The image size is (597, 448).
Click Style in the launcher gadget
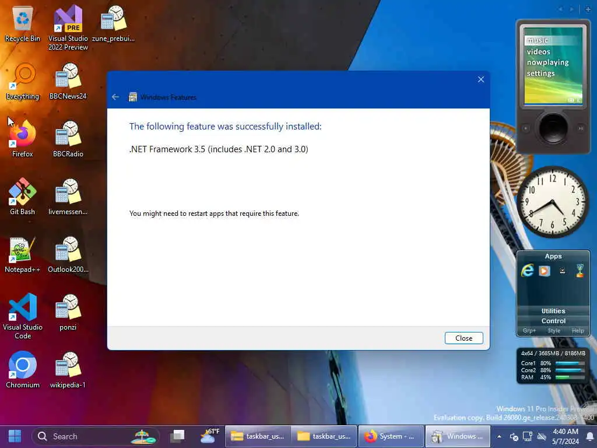[554, 331]
